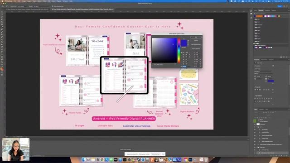Click Add to Swatches button

(x=196, y=45)
